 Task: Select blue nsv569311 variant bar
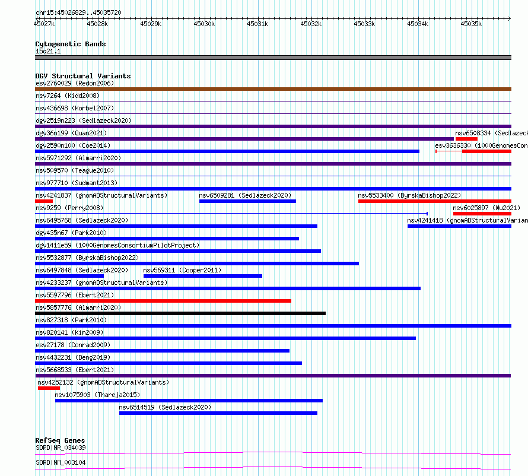coord(203,276)
